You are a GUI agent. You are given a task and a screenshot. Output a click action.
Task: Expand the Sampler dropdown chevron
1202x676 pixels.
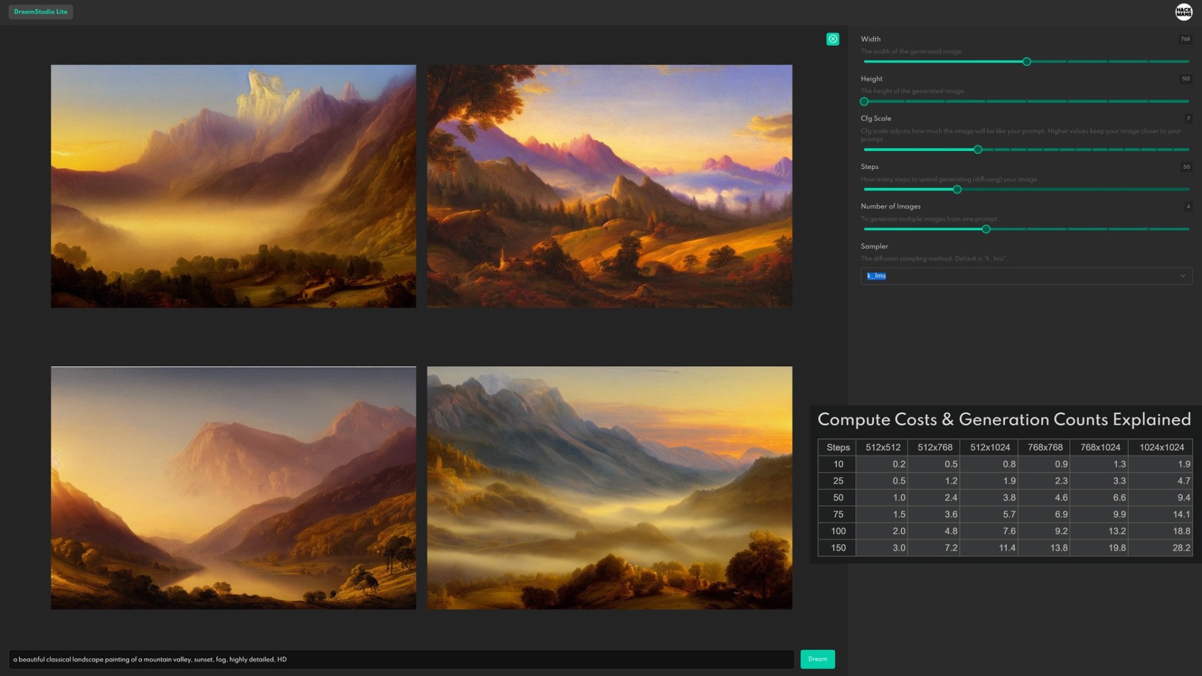(x=1182, y=276)
